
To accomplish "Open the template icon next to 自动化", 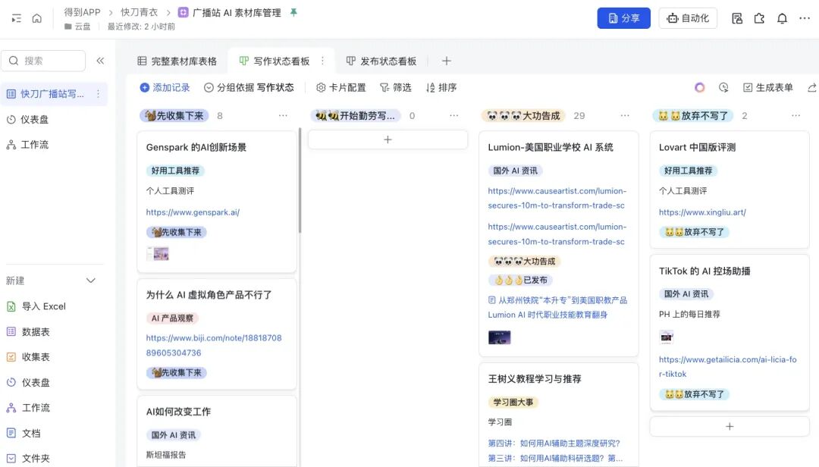I will pos(737,18).
